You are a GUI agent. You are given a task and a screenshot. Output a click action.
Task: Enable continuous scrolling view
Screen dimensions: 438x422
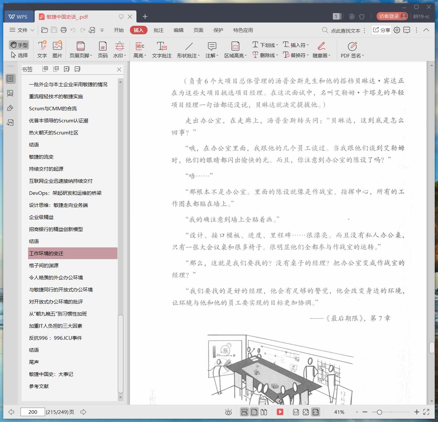point(244,412)
